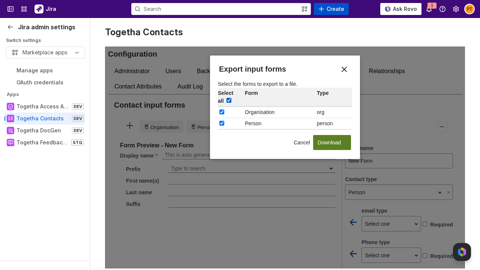Click the Create button
This screenshot has height=270, width=480.
[x=331, y=9]
